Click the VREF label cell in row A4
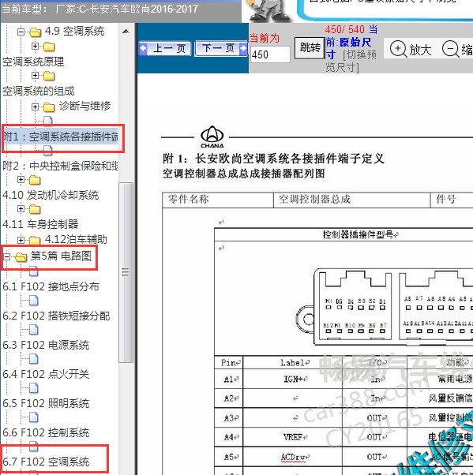Screen dimensions: 473x475 pos(293,437)
